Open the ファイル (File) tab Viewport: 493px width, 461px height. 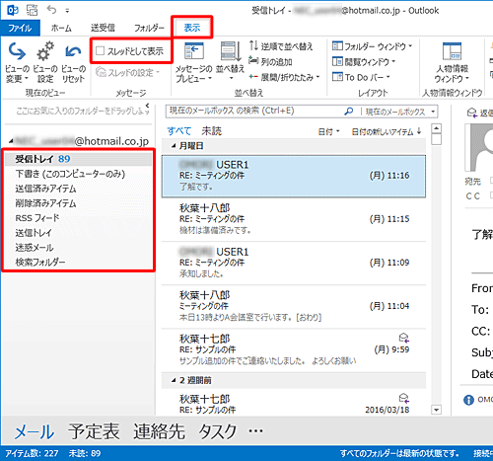[x=20, y=28]
